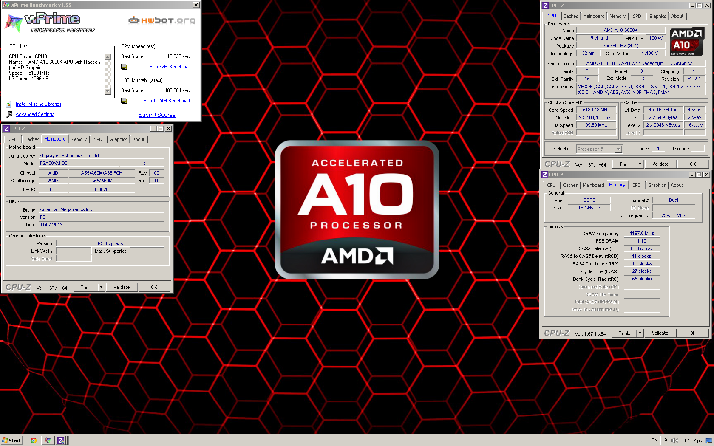Click the Multiplier value x 52.0

[596, 117]
